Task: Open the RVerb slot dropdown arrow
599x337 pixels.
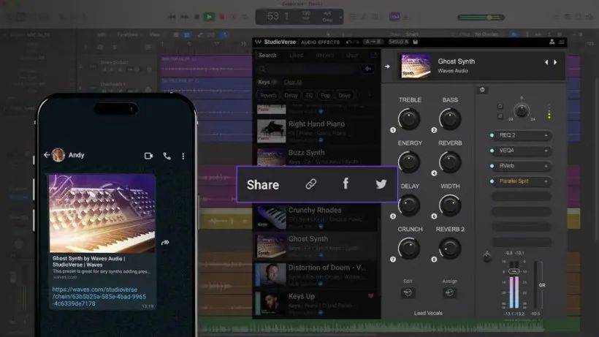Action: [546, 166]
